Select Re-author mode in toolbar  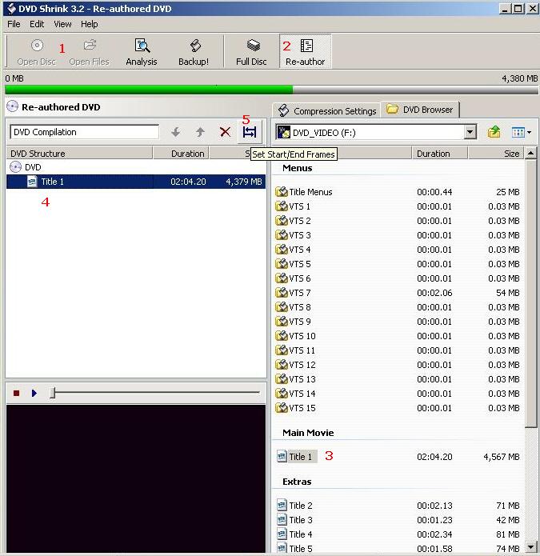pos(306,52)
